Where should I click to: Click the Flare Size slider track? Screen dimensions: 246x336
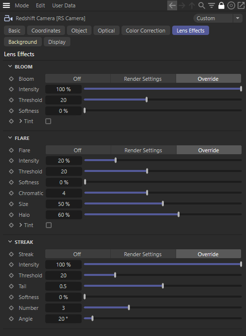point(163,203)
